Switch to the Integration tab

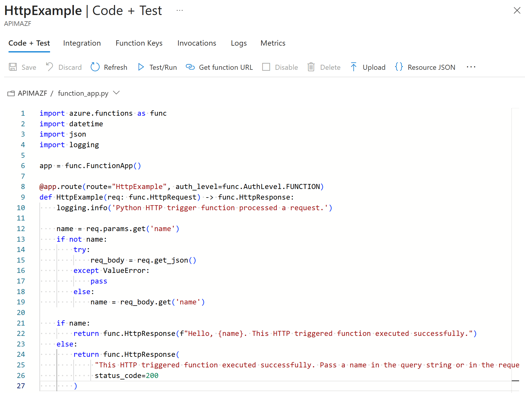pyautogui.click(x=82, y=43)
